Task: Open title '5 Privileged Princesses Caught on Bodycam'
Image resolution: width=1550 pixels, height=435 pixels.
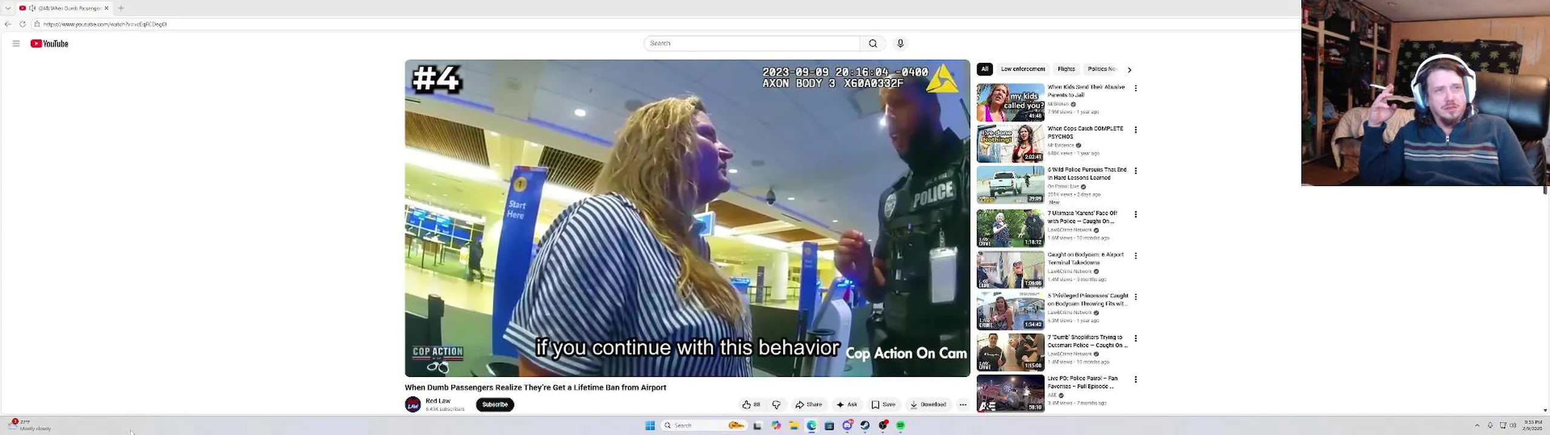Action: click(1088, 300)
